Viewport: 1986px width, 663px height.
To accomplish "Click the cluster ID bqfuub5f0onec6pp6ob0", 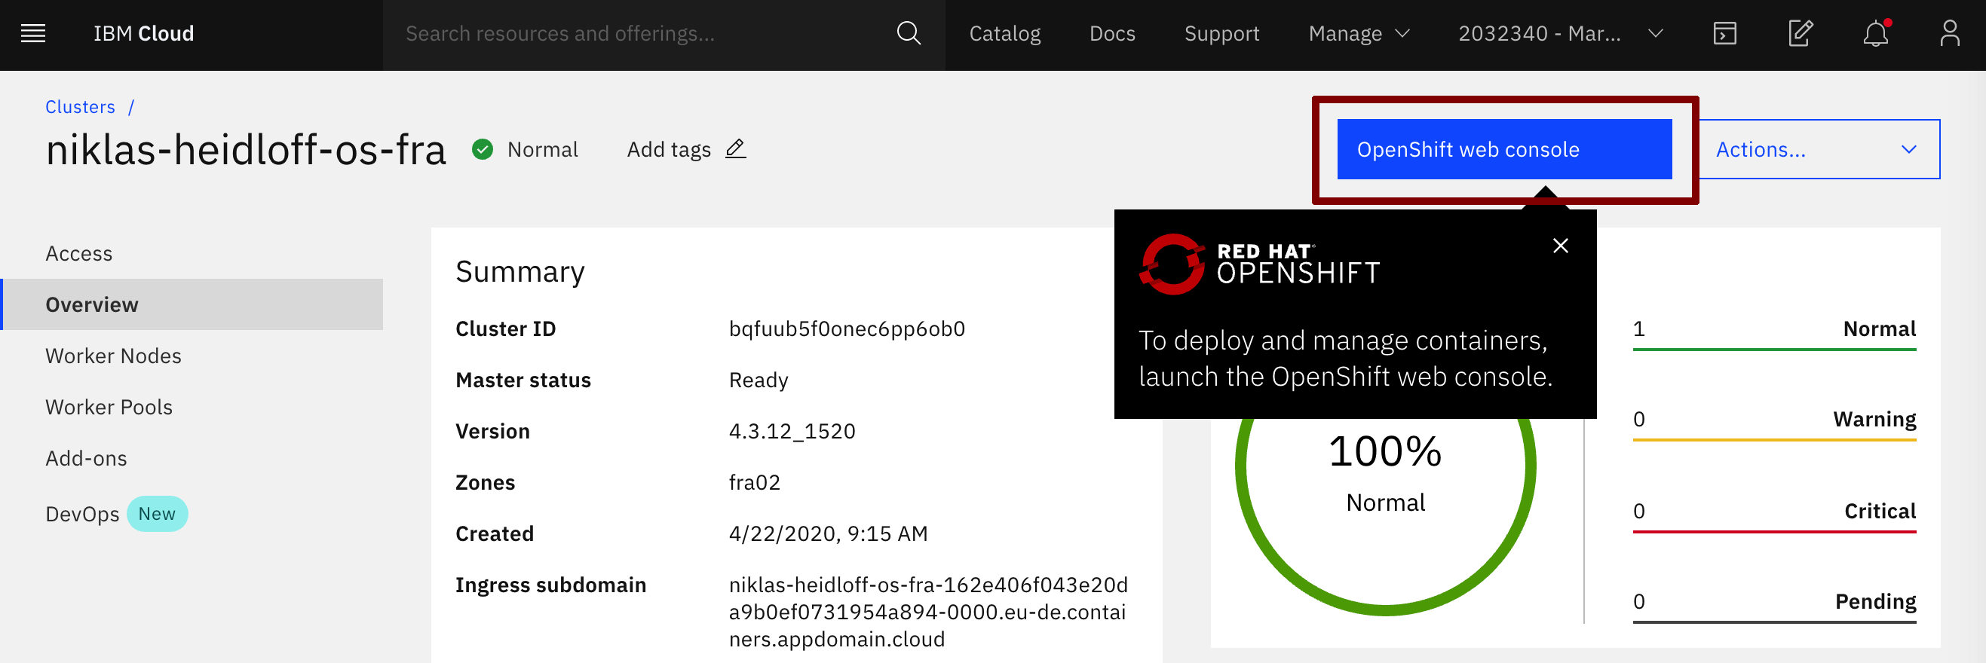I will point(847,328).
